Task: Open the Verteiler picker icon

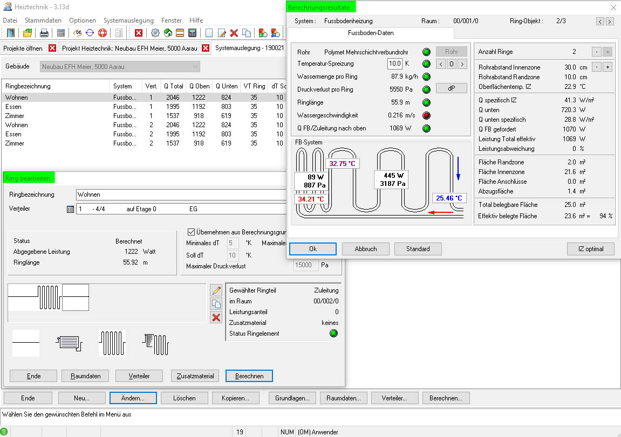Action: (71, 209)
